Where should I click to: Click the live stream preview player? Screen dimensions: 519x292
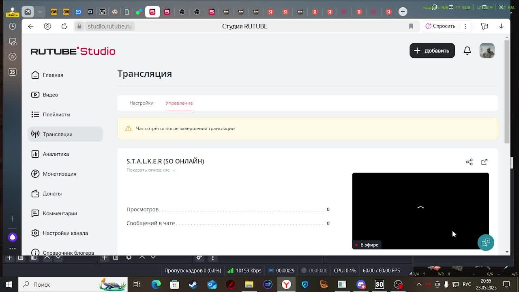420,211
